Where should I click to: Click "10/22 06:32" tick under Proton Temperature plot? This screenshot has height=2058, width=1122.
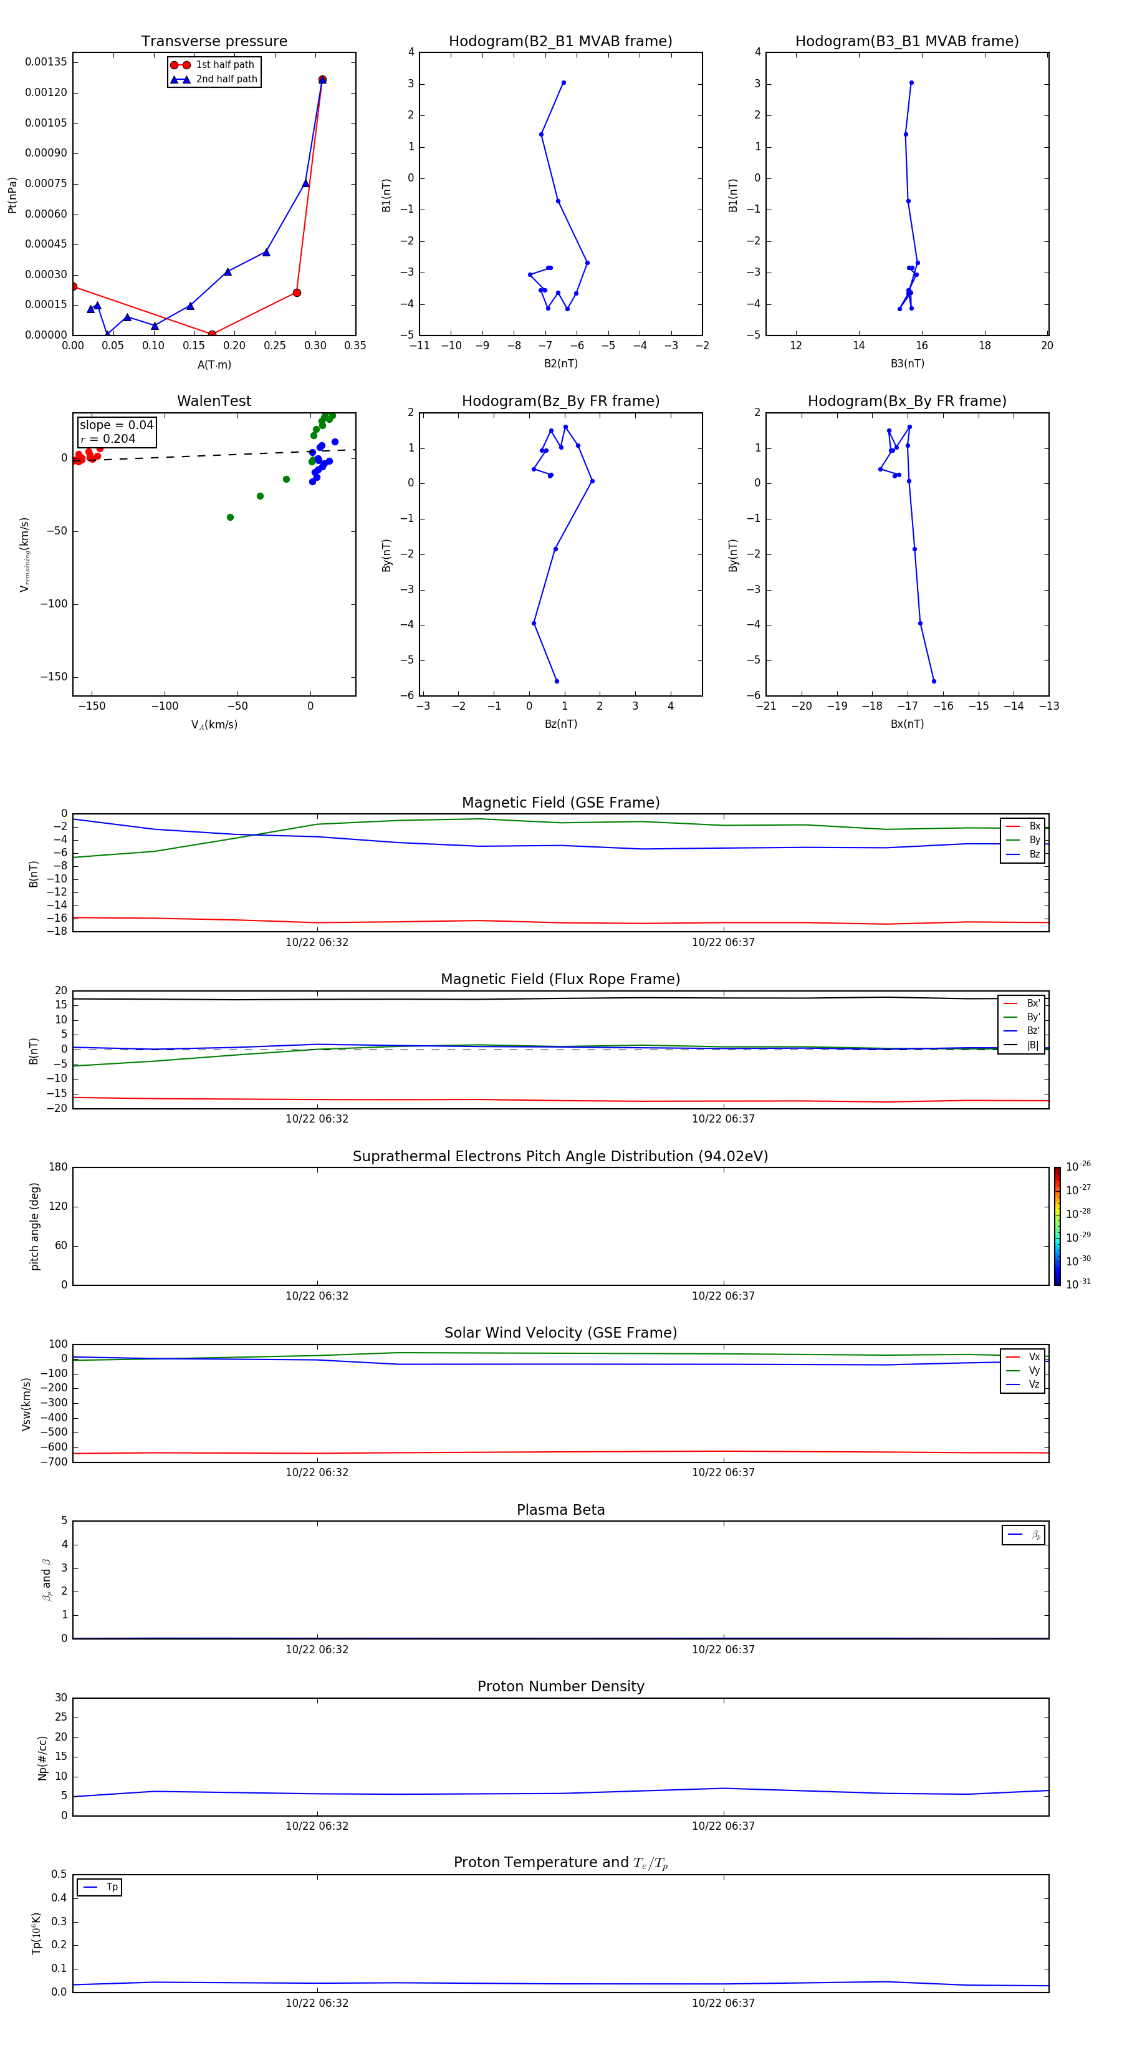click(317, 2004)
